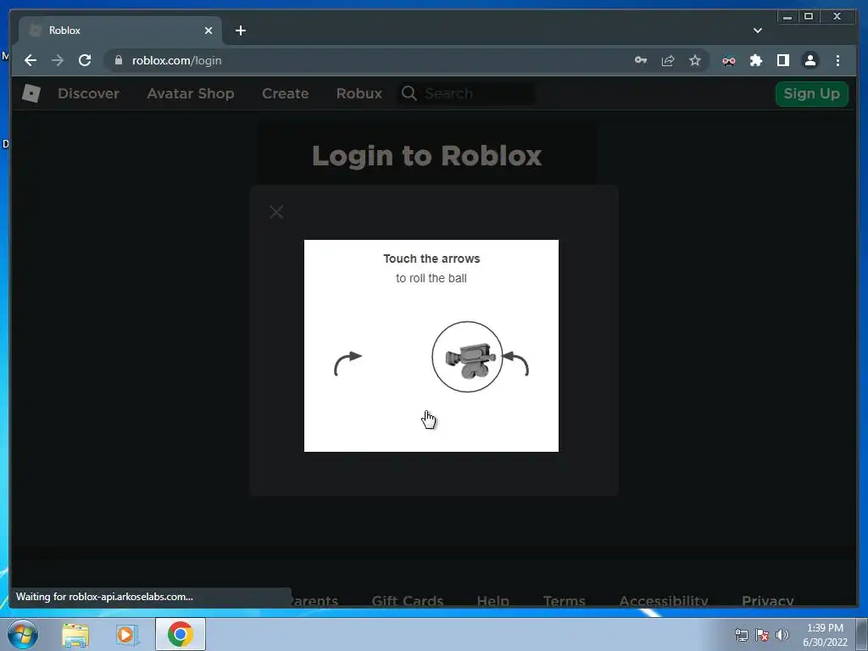Image resolution: width=868 pixels, height=651 pixels.
Task: Go back in browser history
Action: click(x=31, y=60)
